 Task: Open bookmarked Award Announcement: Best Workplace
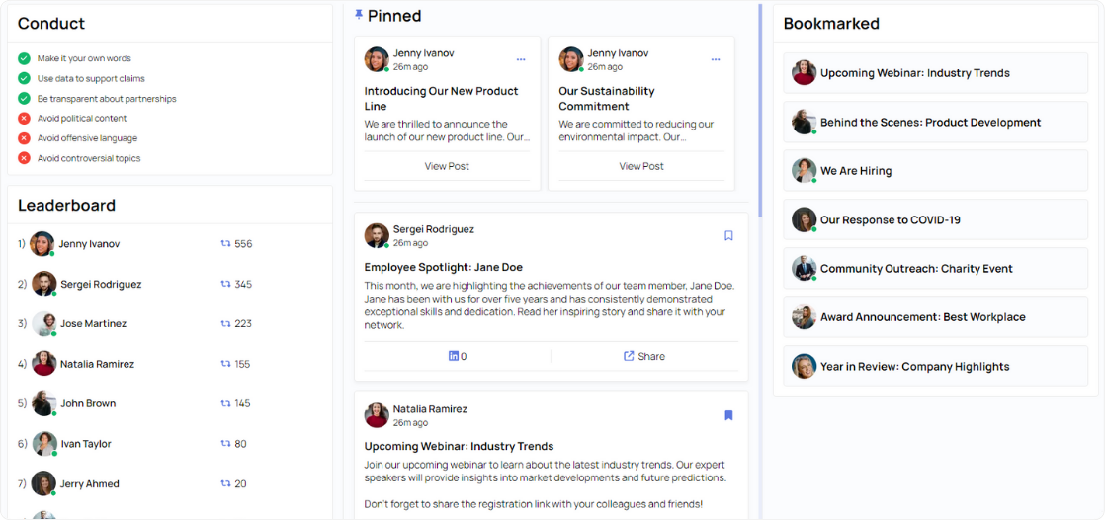click(x=936, y=317)
